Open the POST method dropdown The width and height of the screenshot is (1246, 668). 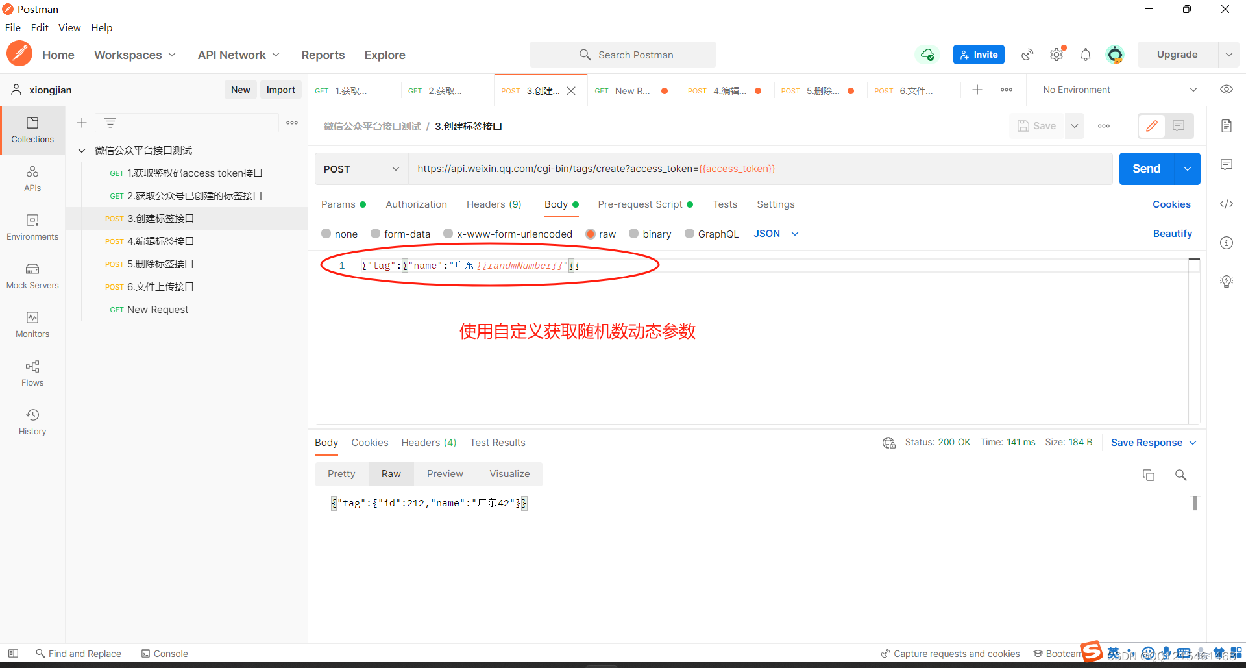(361, 169)
